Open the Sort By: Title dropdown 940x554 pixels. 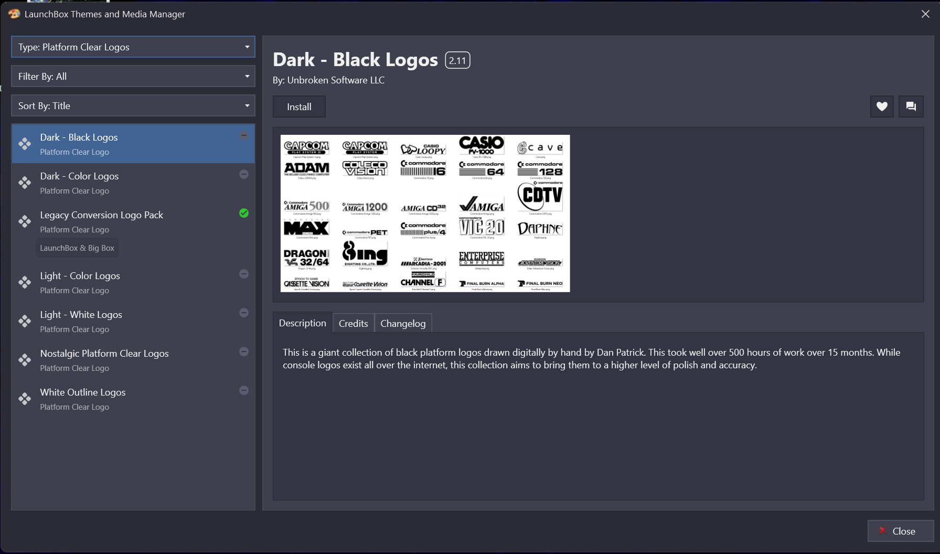(133, 105)
